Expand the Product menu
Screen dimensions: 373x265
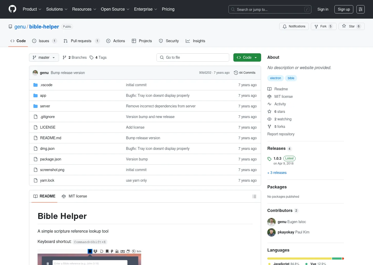[x=32, y=9]
